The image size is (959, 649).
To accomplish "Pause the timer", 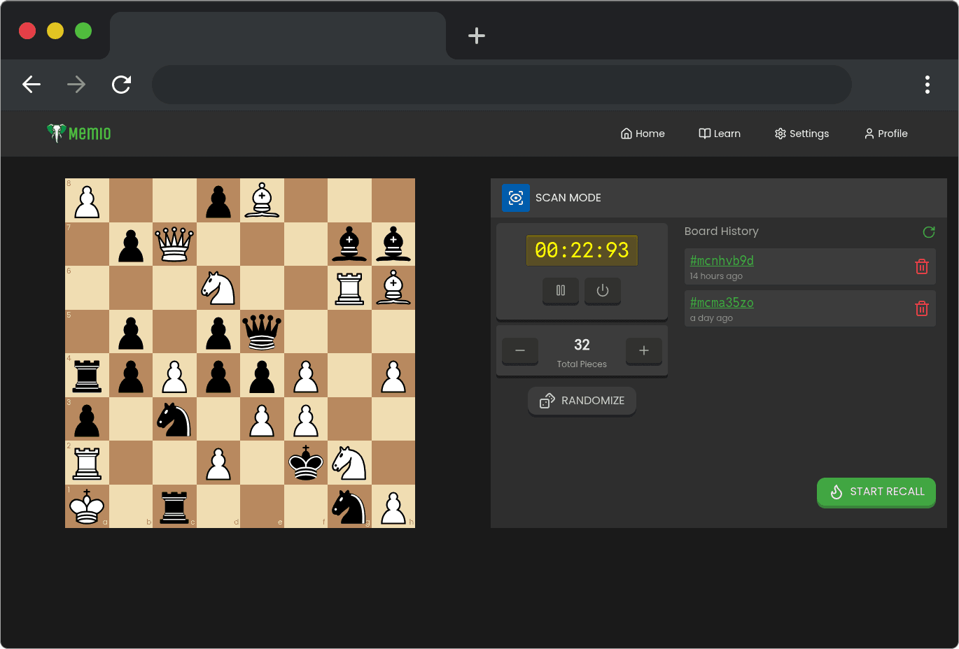I will pyautogui.click(x=561, y=290).
